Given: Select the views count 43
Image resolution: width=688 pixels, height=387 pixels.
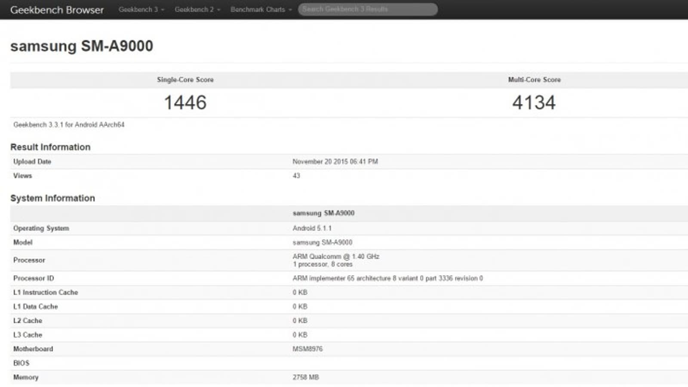Looking at the screenshot, I should (296, 176).
